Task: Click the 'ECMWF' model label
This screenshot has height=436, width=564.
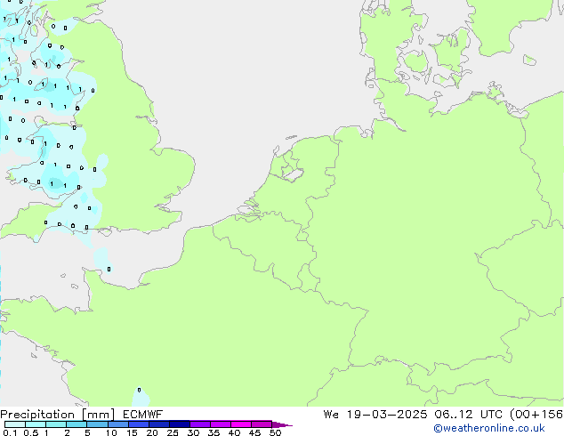Action: click(x=143, y=415)
